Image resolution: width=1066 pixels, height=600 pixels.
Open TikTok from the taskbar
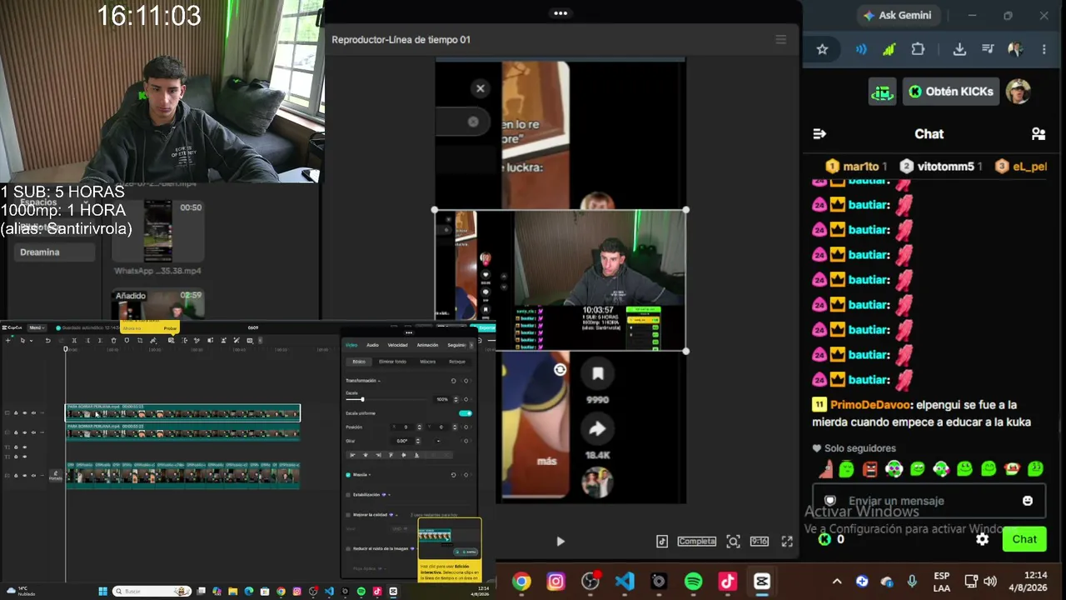pyautogui.click(x=727, y=582)
